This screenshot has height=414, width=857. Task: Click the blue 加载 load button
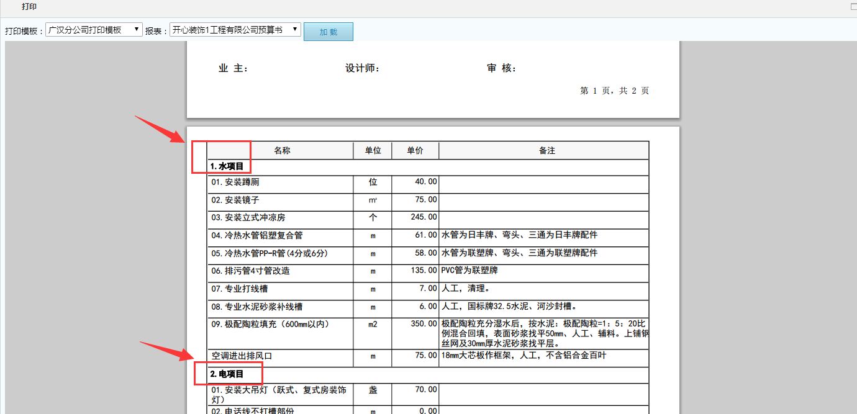[328, 31]
